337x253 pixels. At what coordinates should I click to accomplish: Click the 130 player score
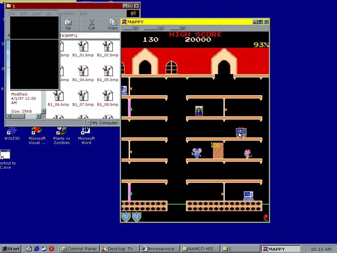(151, 40)
